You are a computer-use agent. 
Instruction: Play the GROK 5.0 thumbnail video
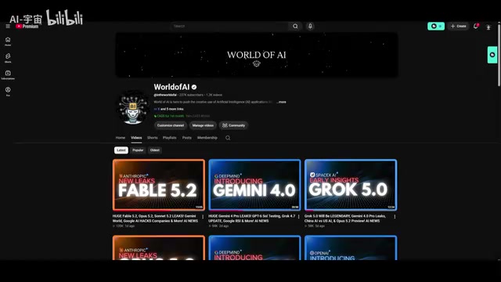click(351, 185)
